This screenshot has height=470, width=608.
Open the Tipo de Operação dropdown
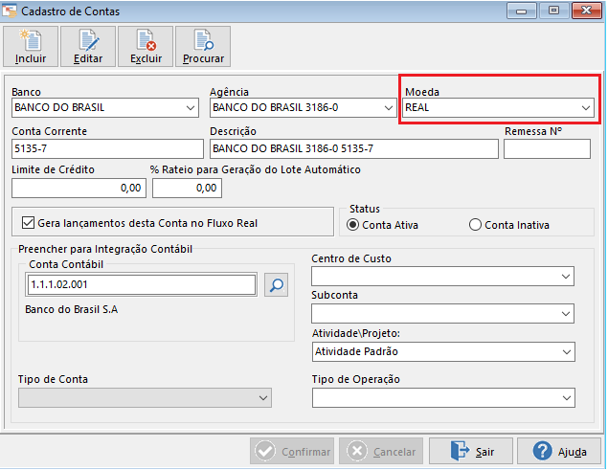(x=443, y=397)
